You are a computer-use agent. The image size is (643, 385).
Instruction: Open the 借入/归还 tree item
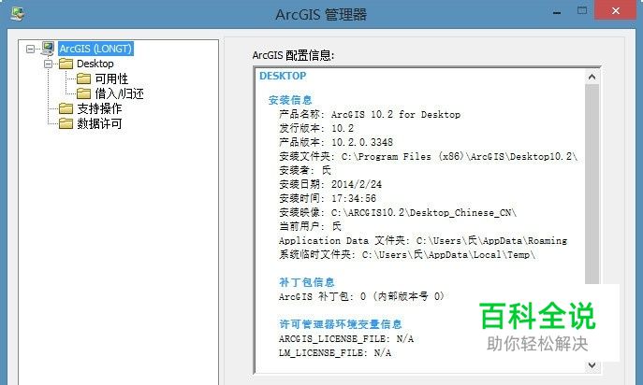click(x=119, y=93)
